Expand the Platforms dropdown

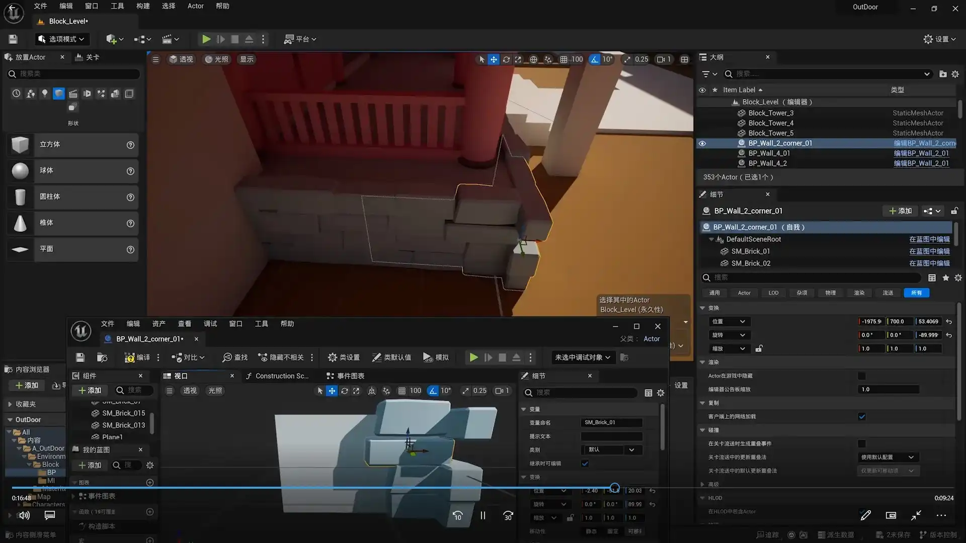pos(300,39)
